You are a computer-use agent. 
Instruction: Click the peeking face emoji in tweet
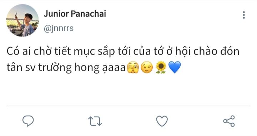click(x=133, y=67)
